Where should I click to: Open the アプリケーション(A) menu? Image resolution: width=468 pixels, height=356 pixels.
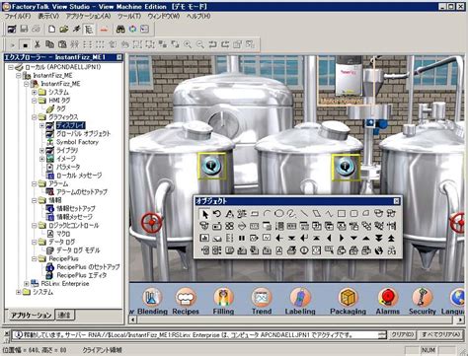point(89,16)
